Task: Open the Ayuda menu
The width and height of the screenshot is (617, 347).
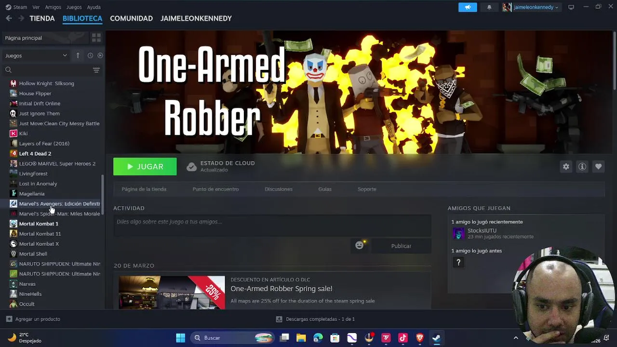Action: point(94,7)
